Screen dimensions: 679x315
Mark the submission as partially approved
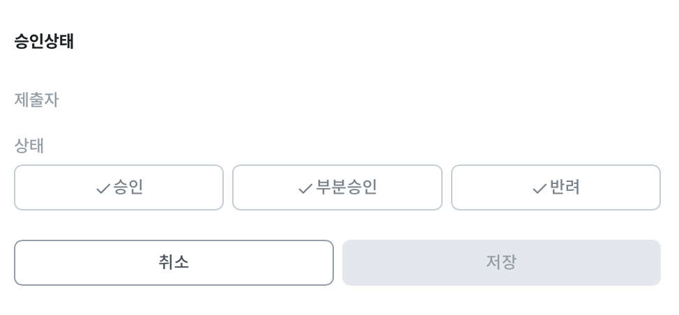(337, 187)
